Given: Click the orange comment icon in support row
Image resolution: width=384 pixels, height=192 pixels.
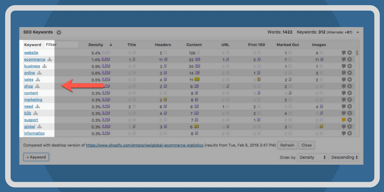Looking at the screenshot, I should [343, 120].
